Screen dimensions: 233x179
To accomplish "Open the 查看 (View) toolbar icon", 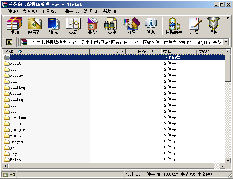I will click(73, 26).
